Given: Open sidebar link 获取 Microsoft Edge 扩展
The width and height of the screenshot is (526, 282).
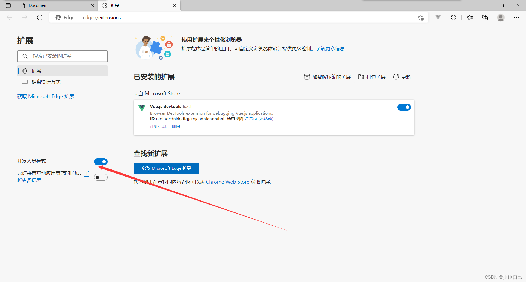Looking at the screenshot, I should [45, 97].
